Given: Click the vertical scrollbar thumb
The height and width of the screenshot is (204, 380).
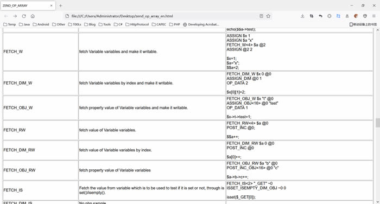Looking at the screenshot, I should [378, 123].
